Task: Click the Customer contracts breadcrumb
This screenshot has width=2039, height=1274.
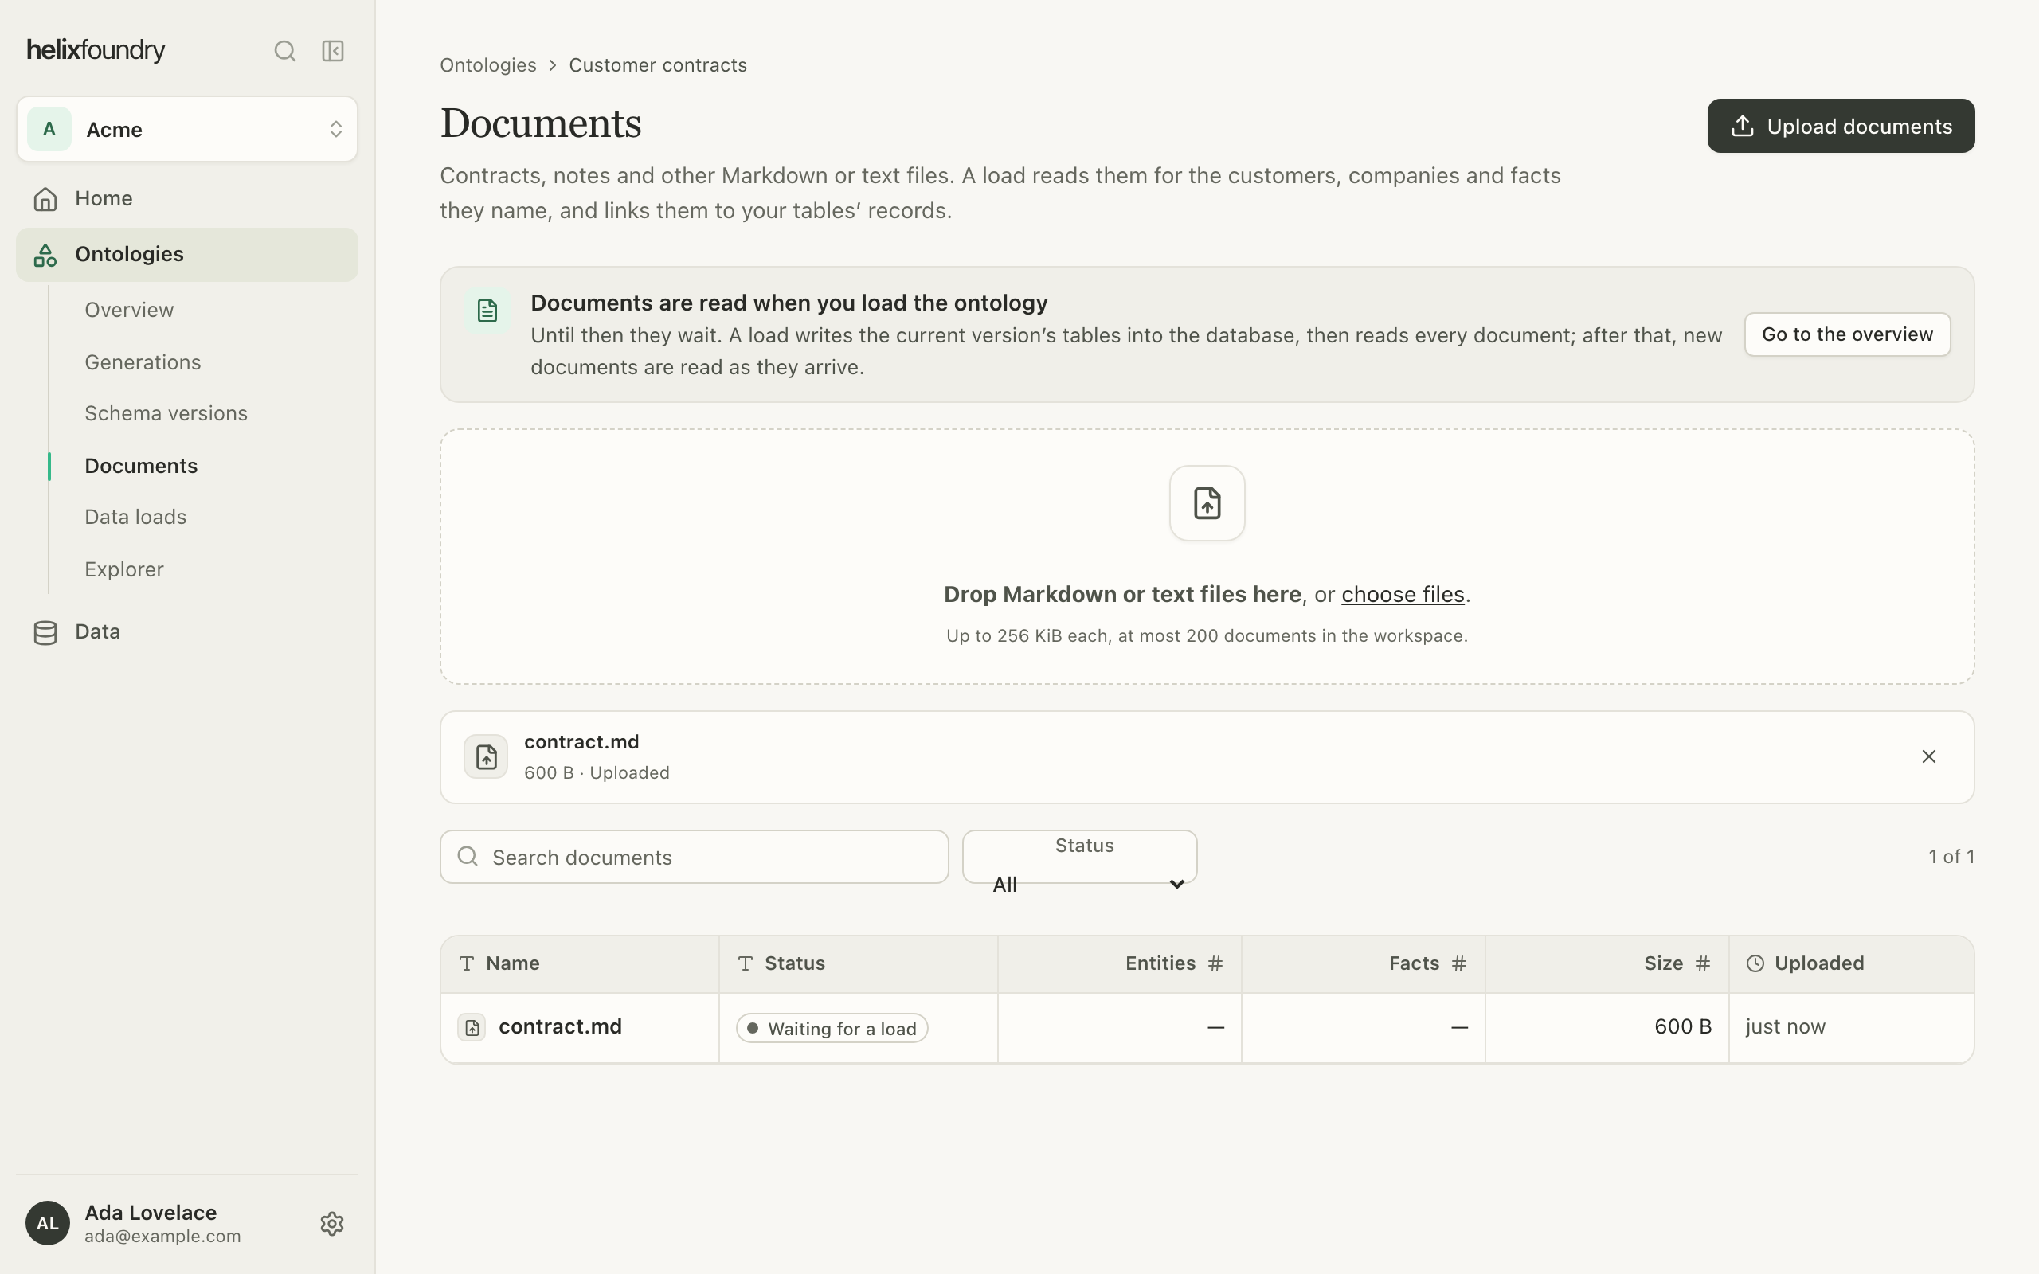Action: (x=657, y=64)
